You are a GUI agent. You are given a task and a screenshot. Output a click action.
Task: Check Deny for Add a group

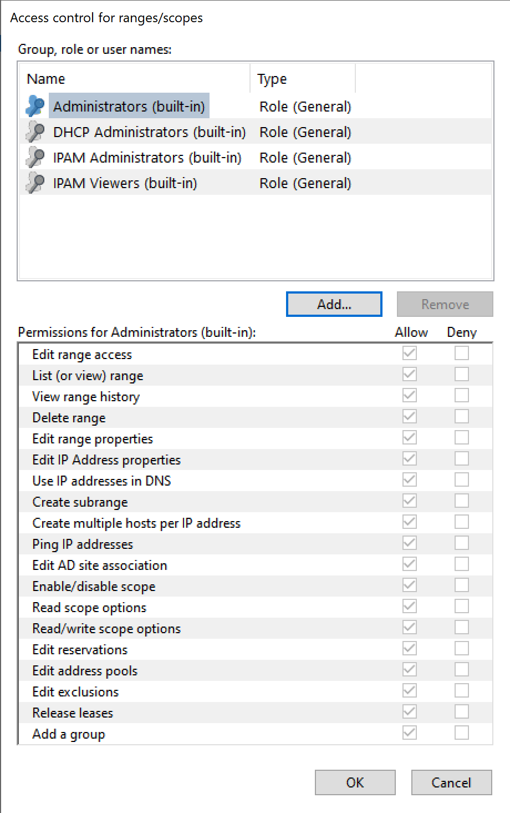(x=461, y=733)
